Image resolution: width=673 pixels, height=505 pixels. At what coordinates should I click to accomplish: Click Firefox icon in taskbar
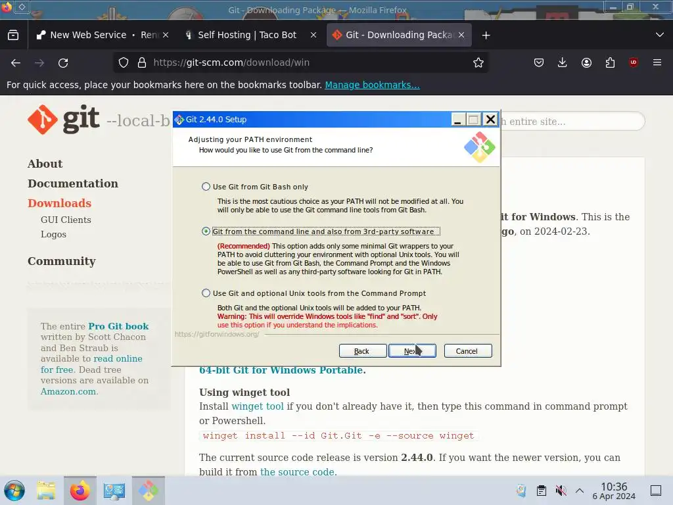(x=80, y=491)
